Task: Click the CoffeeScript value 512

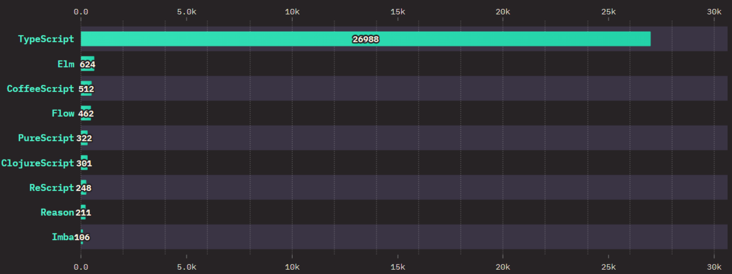Action: (x=86, y=89)
